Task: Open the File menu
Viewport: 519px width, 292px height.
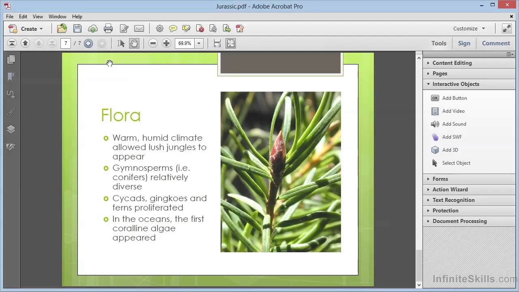Action: click(10, 17)
